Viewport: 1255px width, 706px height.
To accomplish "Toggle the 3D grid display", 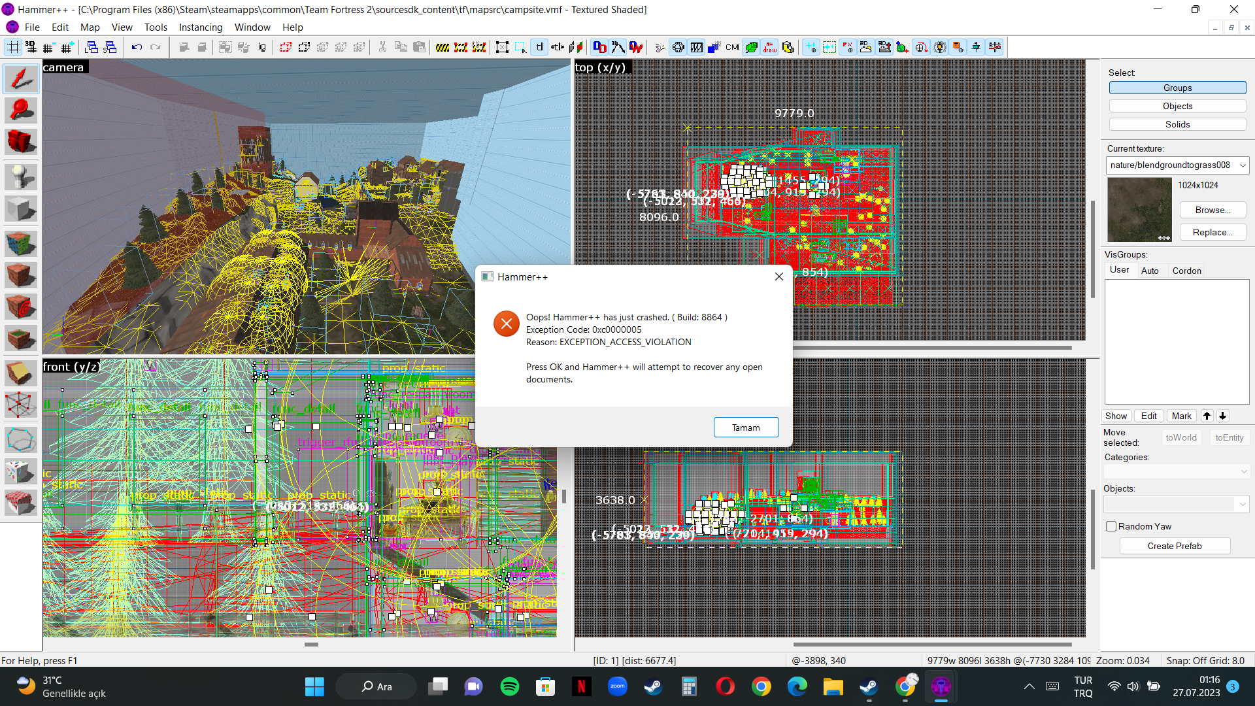I will tap(31, 47).
